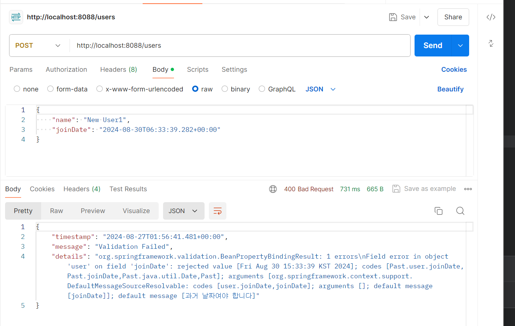The height and width of the screenshot is (326, 515).
Task: Open the Test Results tab
Action: point(128,189)
